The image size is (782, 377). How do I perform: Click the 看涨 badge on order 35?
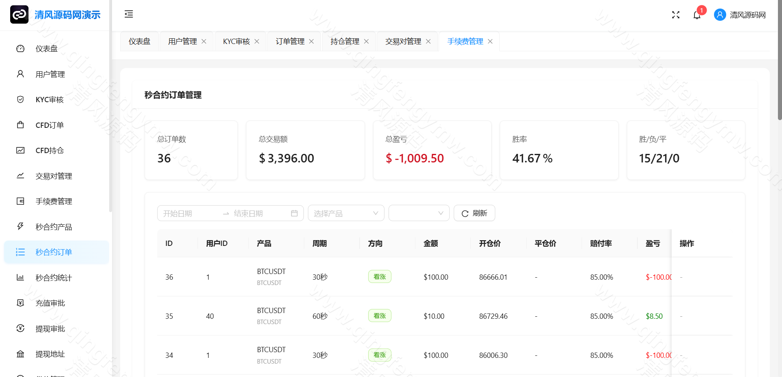point(379,316)
